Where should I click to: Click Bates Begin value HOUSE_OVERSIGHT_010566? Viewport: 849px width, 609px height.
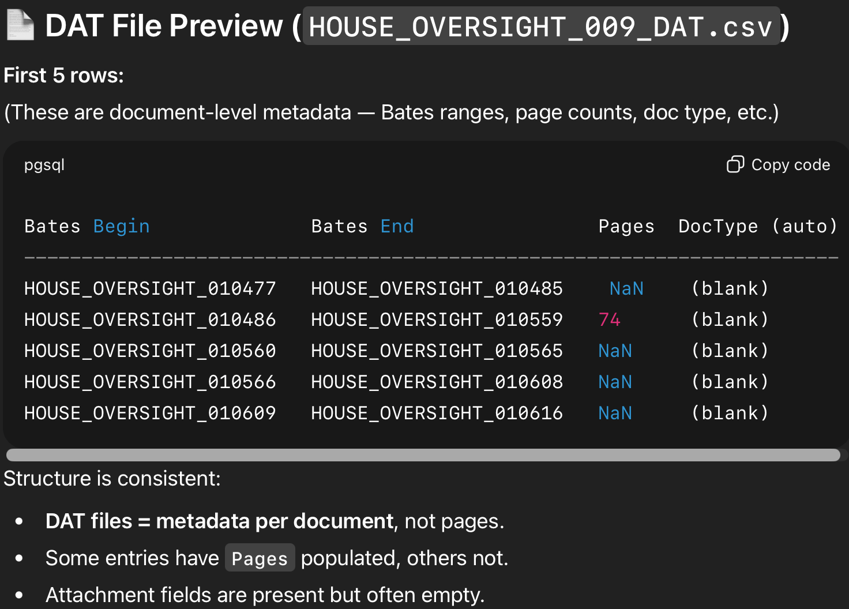(150, 382)
